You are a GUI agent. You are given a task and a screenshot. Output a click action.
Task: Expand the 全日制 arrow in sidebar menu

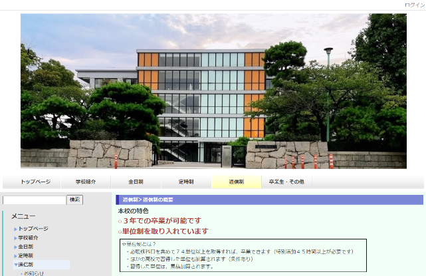[15, 247]
